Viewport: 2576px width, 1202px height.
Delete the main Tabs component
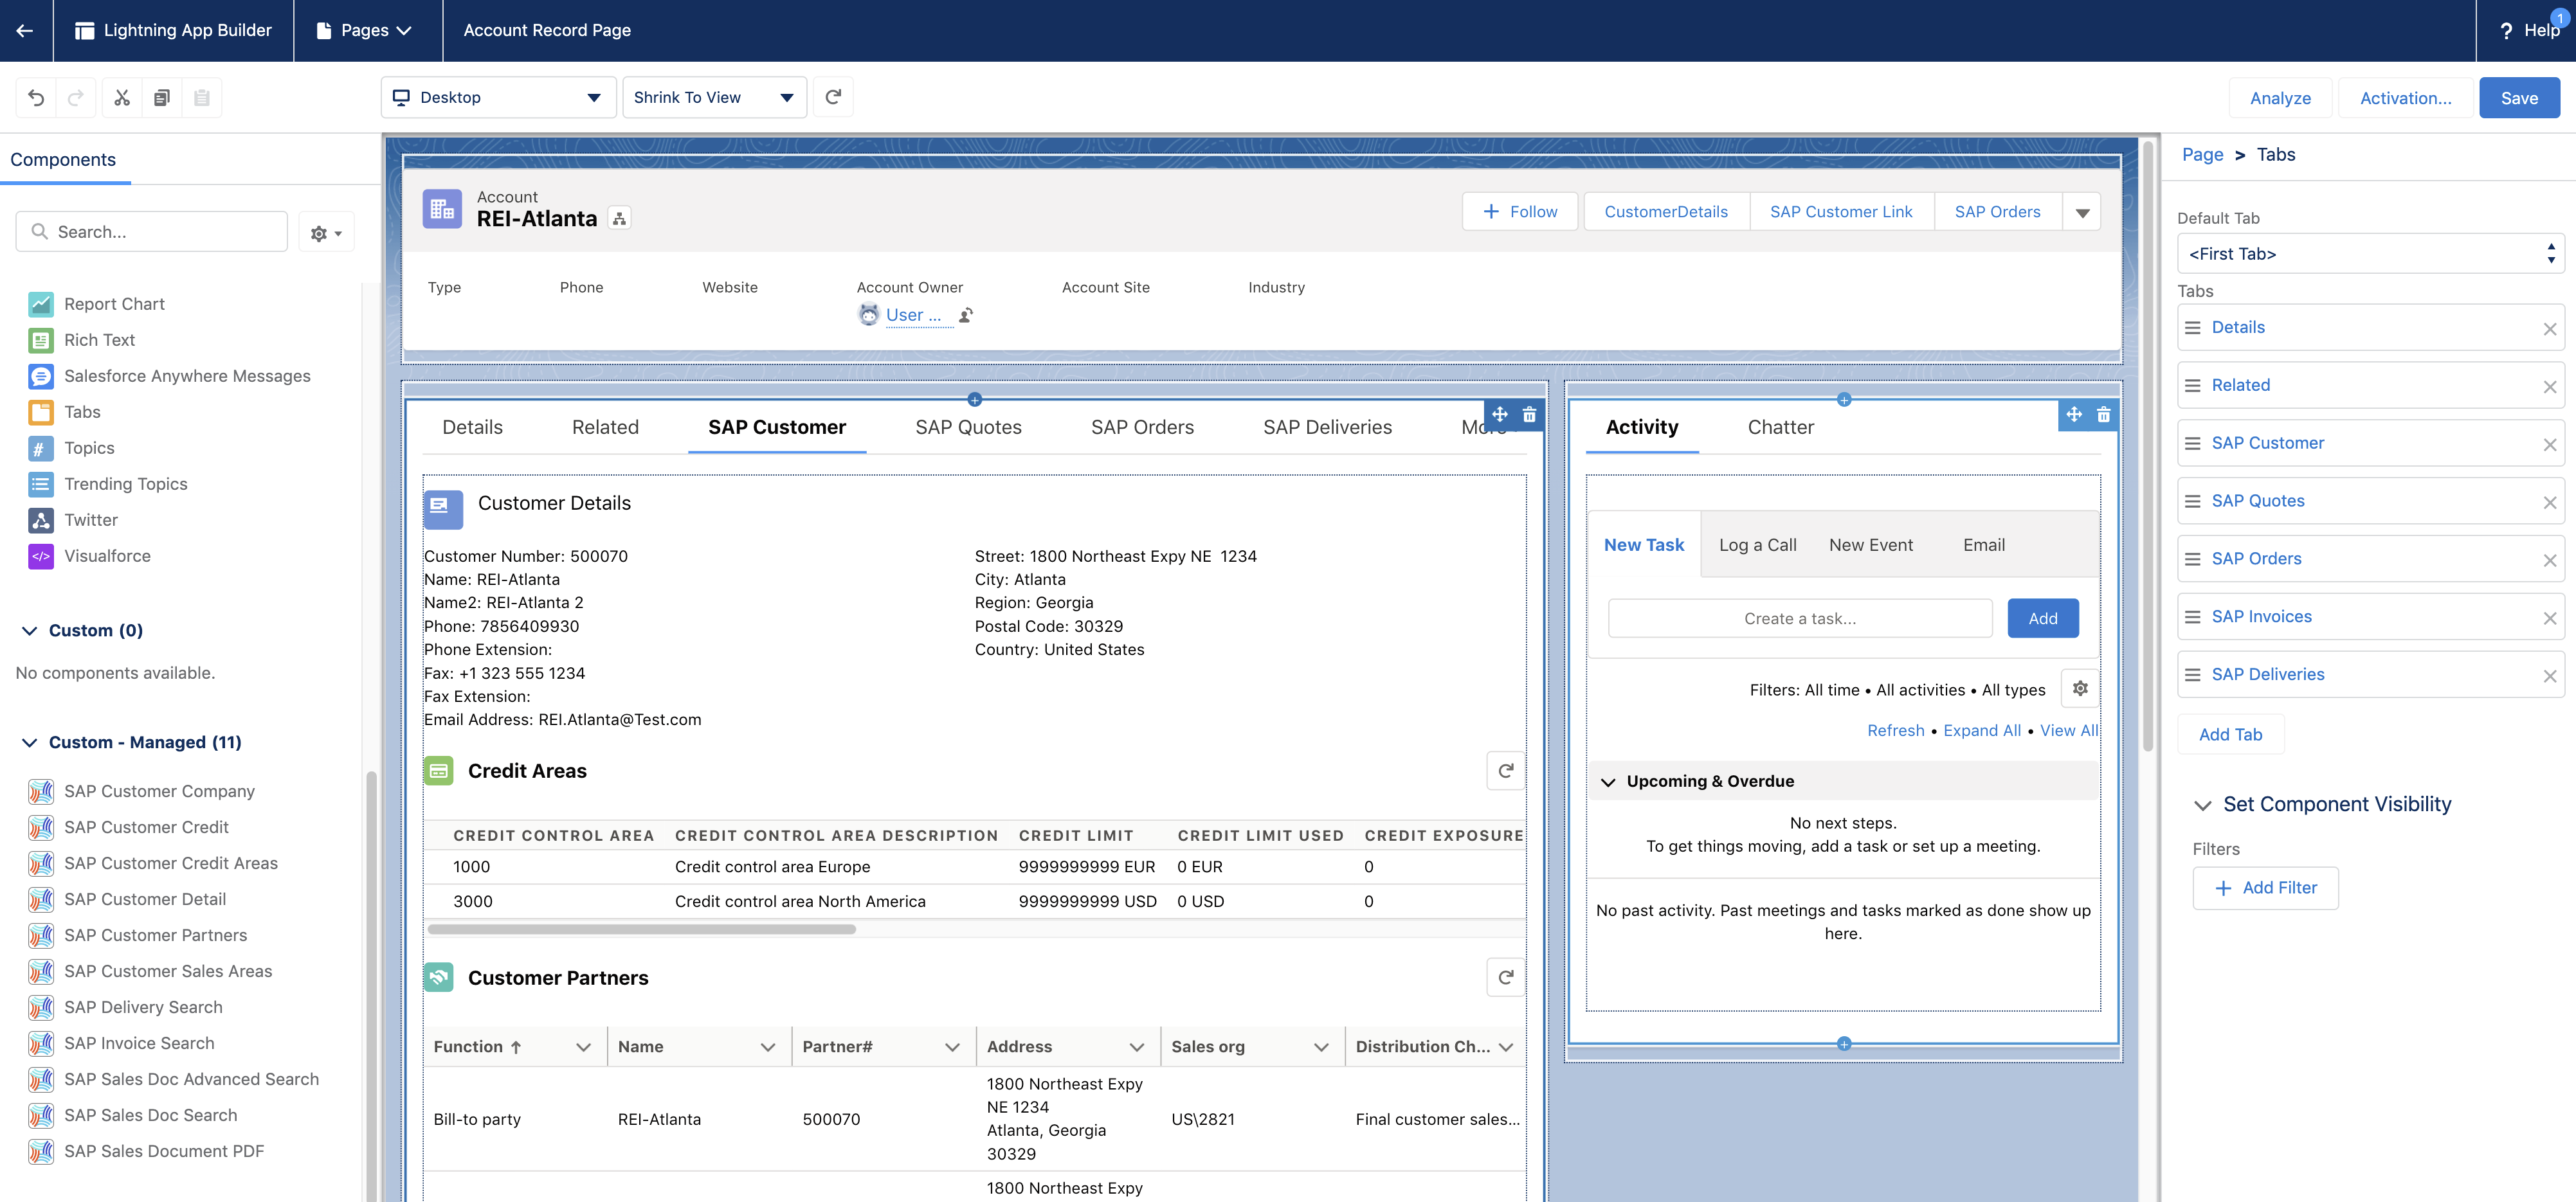[x=1529, y=414]
